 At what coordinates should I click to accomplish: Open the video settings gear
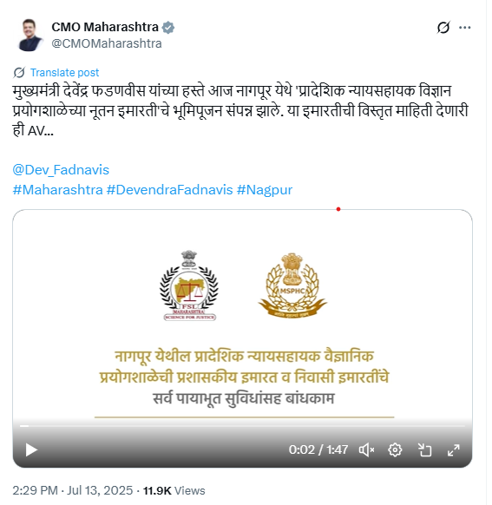point(395,450)
